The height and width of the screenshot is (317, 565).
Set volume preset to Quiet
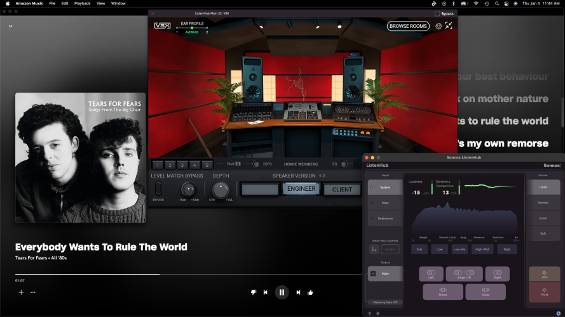click(543, 218)
